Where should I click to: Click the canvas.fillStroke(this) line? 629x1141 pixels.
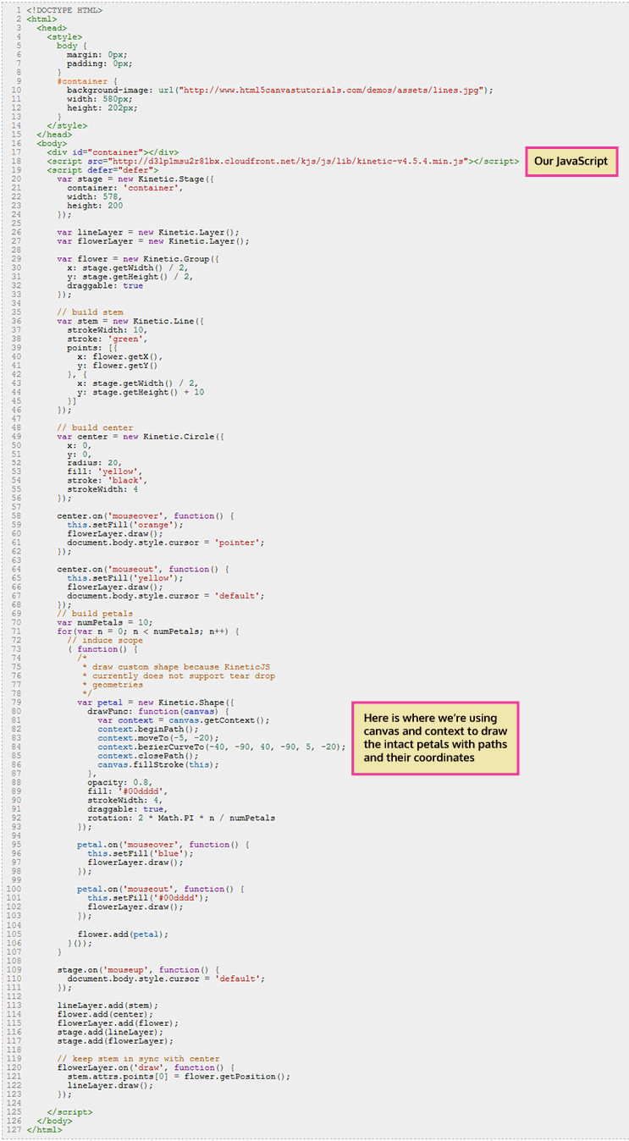158,764
